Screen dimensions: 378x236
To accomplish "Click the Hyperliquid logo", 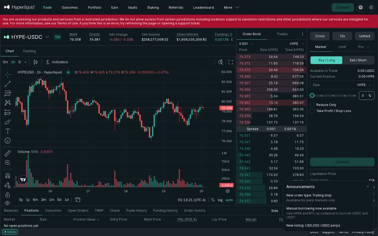I will 19,7.
